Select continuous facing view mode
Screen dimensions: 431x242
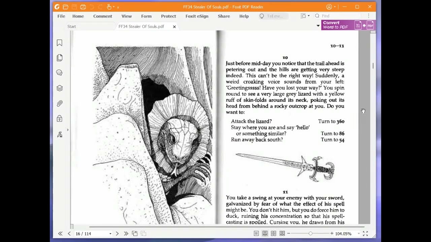click(282, 234)
